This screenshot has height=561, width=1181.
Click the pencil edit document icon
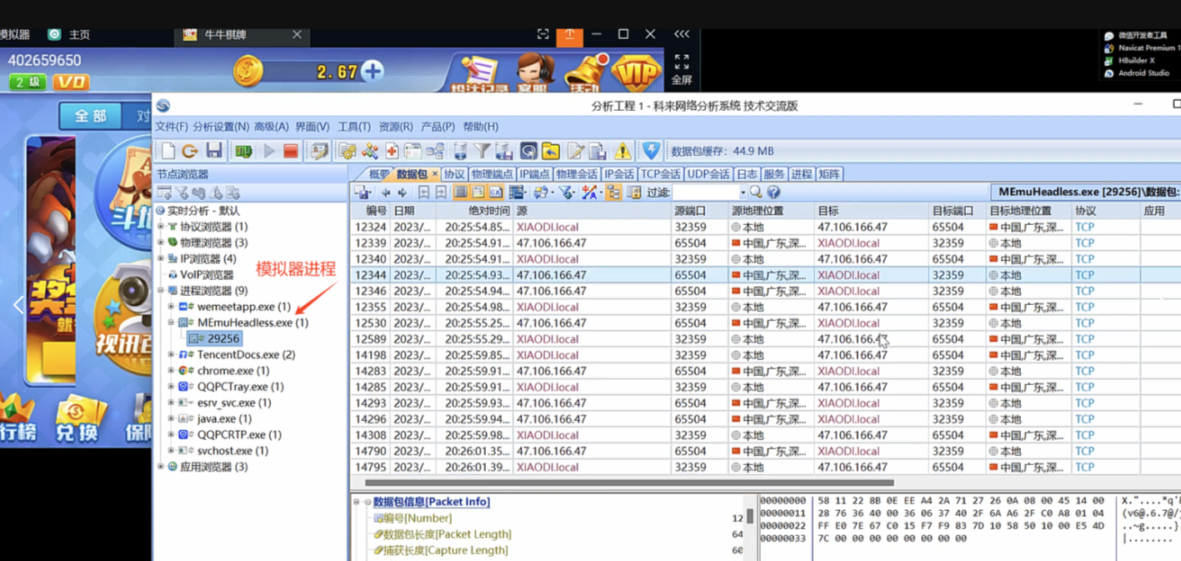tap(576, 151)
